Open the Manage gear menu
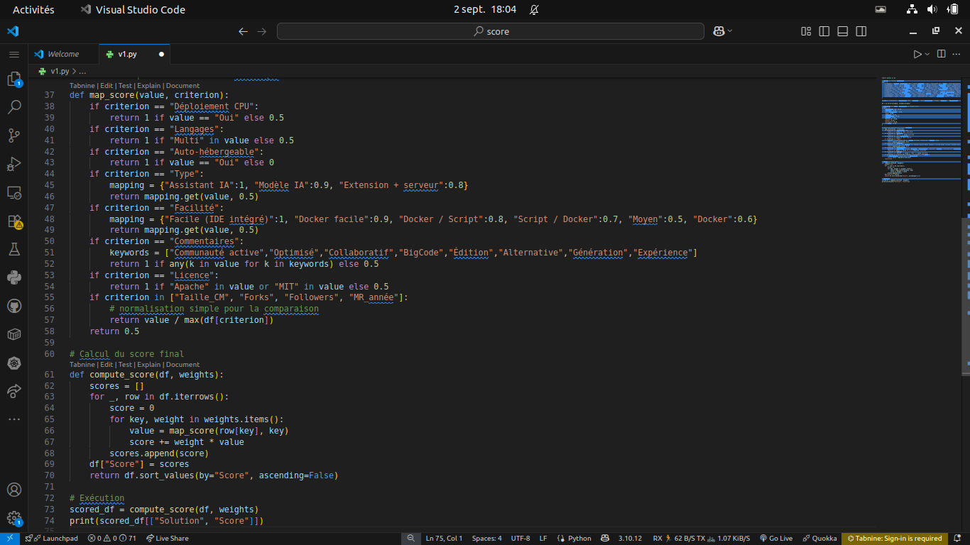 click(x=14, y=519)
